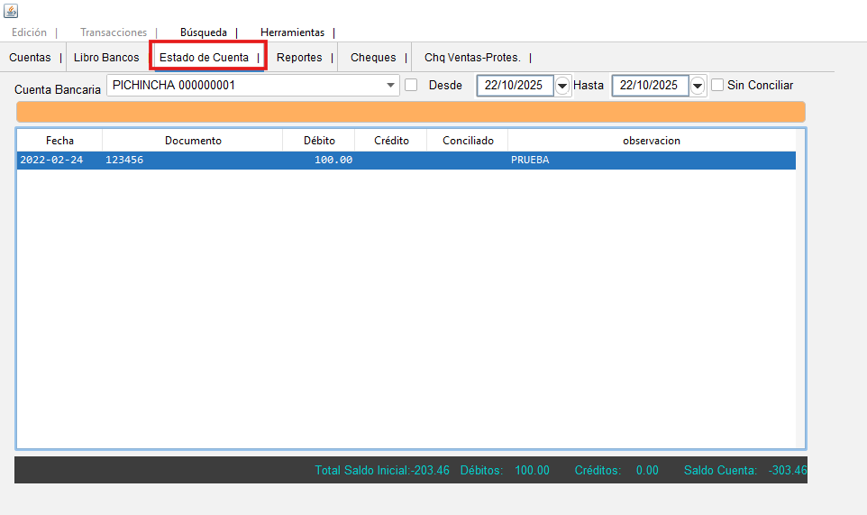
Task: Open the Desde date picker arrow
Action: point(562,86)
